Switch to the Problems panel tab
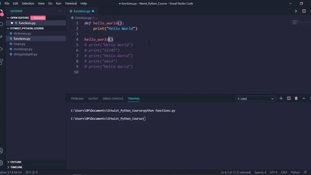Viewport: 311px width, 175px height. 77,99
